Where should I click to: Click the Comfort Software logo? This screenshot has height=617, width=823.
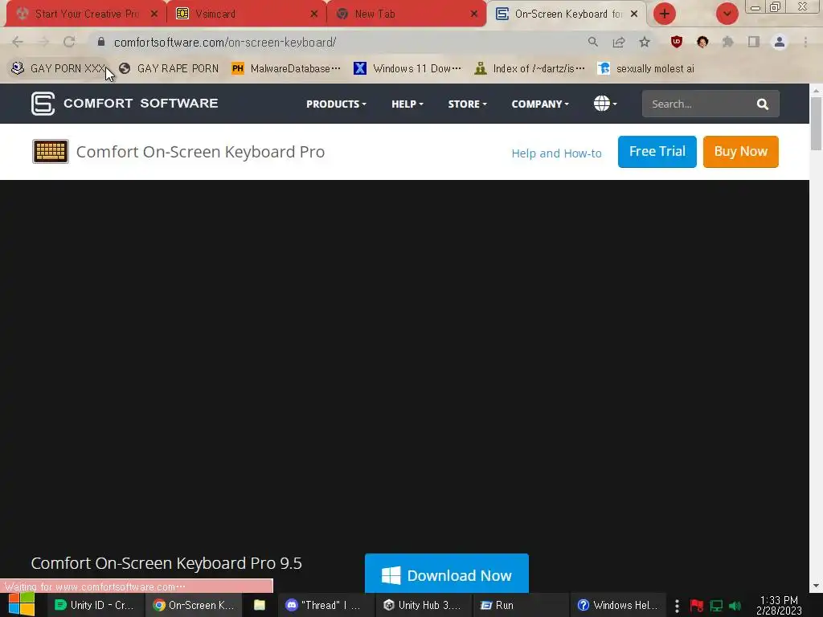click(125, 104)
